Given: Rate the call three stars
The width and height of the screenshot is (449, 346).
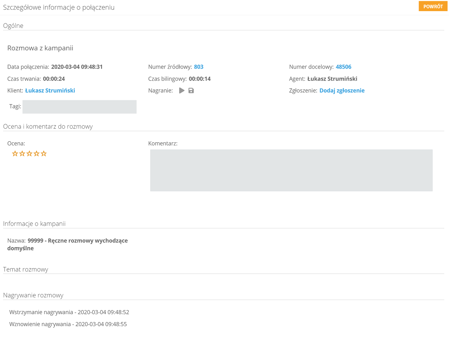Looking at the screenshot, I should tap(29, 154).
